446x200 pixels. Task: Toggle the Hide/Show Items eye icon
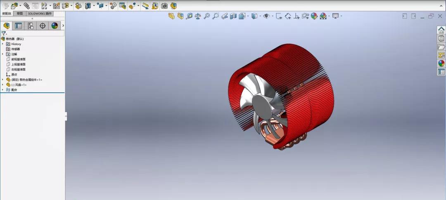pyautogui.click(x=266, y=16)
